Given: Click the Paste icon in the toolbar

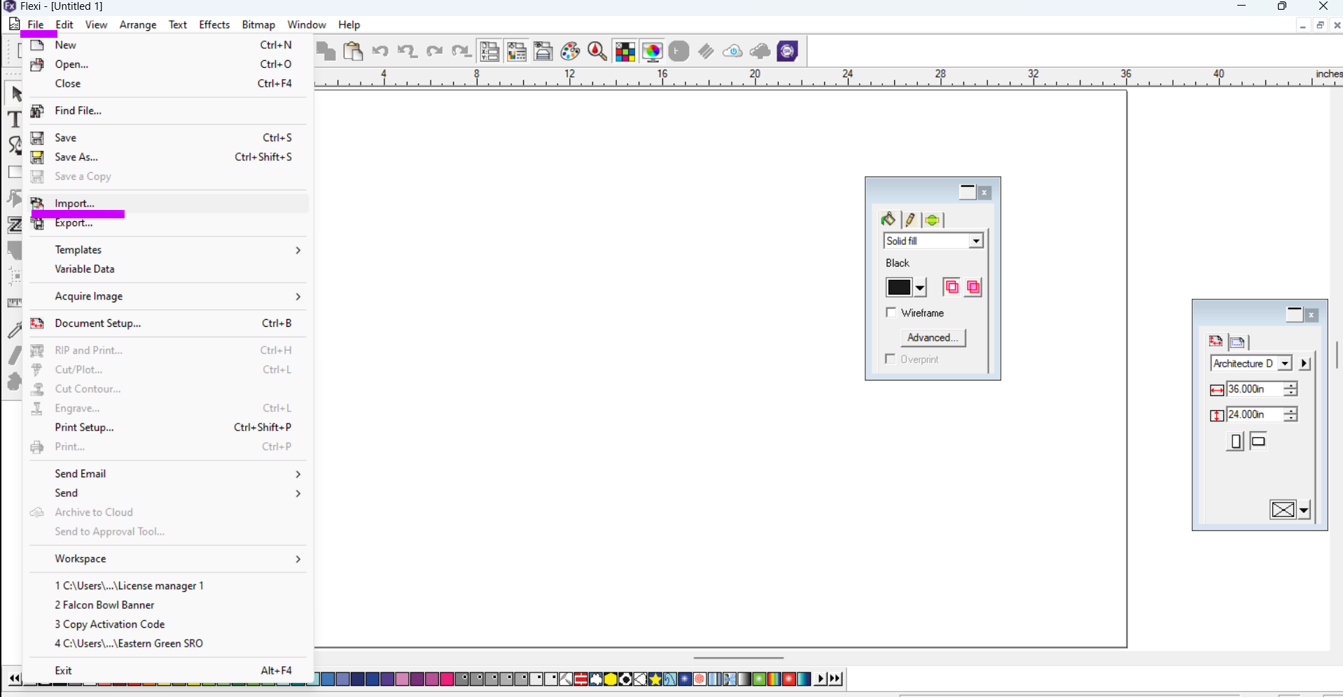Looking at the screenshot, I should [354, 51].
